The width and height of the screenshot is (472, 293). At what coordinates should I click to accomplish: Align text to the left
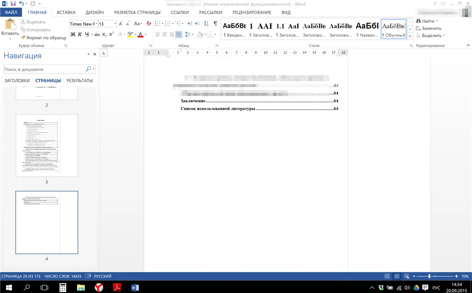point(158,35)
